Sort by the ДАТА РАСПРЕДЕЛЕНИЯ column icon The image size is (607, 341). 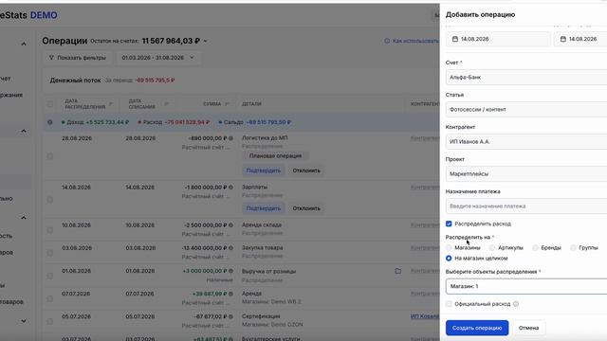(111, 103)
